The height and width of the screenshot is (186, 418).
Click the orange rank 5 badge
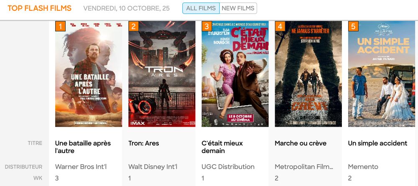click(x=353, y=26)
